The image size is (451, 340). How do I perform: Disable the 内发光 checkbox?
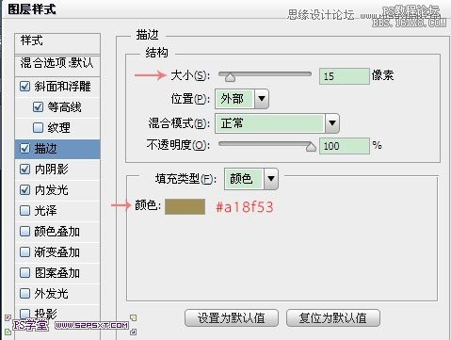pyautogui.click(x=24, y=190)
